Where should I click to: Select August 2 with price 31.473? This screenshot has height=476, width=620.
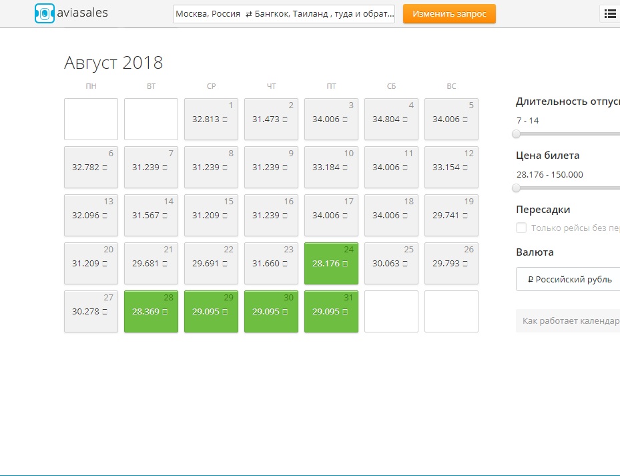click(x=271, y=119)
